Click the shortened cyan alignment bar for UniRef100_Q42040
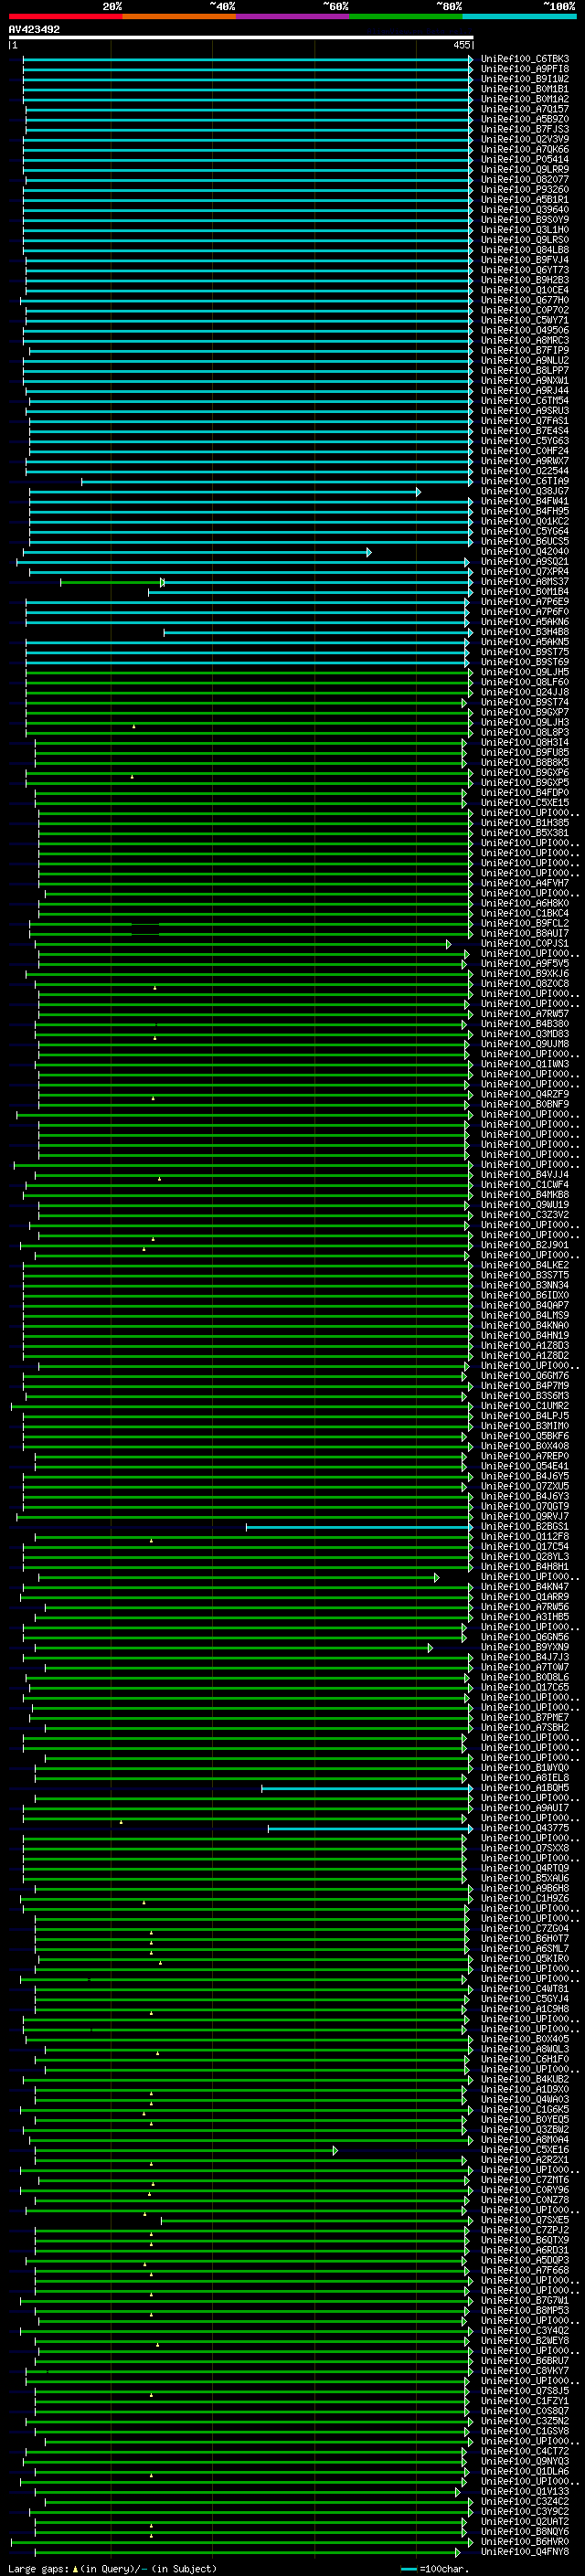Viewport: 585px width, 2576px height. tap(197, 552)
